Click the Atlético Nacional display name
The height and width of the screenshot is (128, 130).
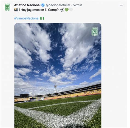(x=27, y=5)
